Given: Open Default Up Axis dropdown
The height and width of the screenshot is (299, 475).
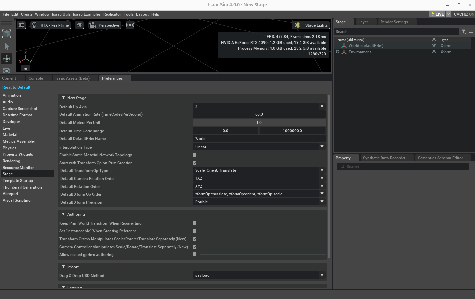Looking at the screenshot, I should (259, 106).
